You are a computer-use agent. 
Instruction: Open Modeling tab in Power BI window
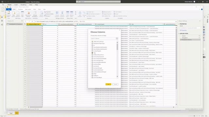point(23,5)
